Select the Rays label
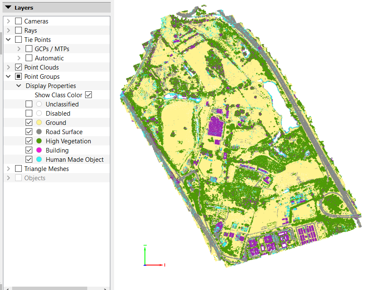The width and height of the screenshot is (372, 290). 31,31
